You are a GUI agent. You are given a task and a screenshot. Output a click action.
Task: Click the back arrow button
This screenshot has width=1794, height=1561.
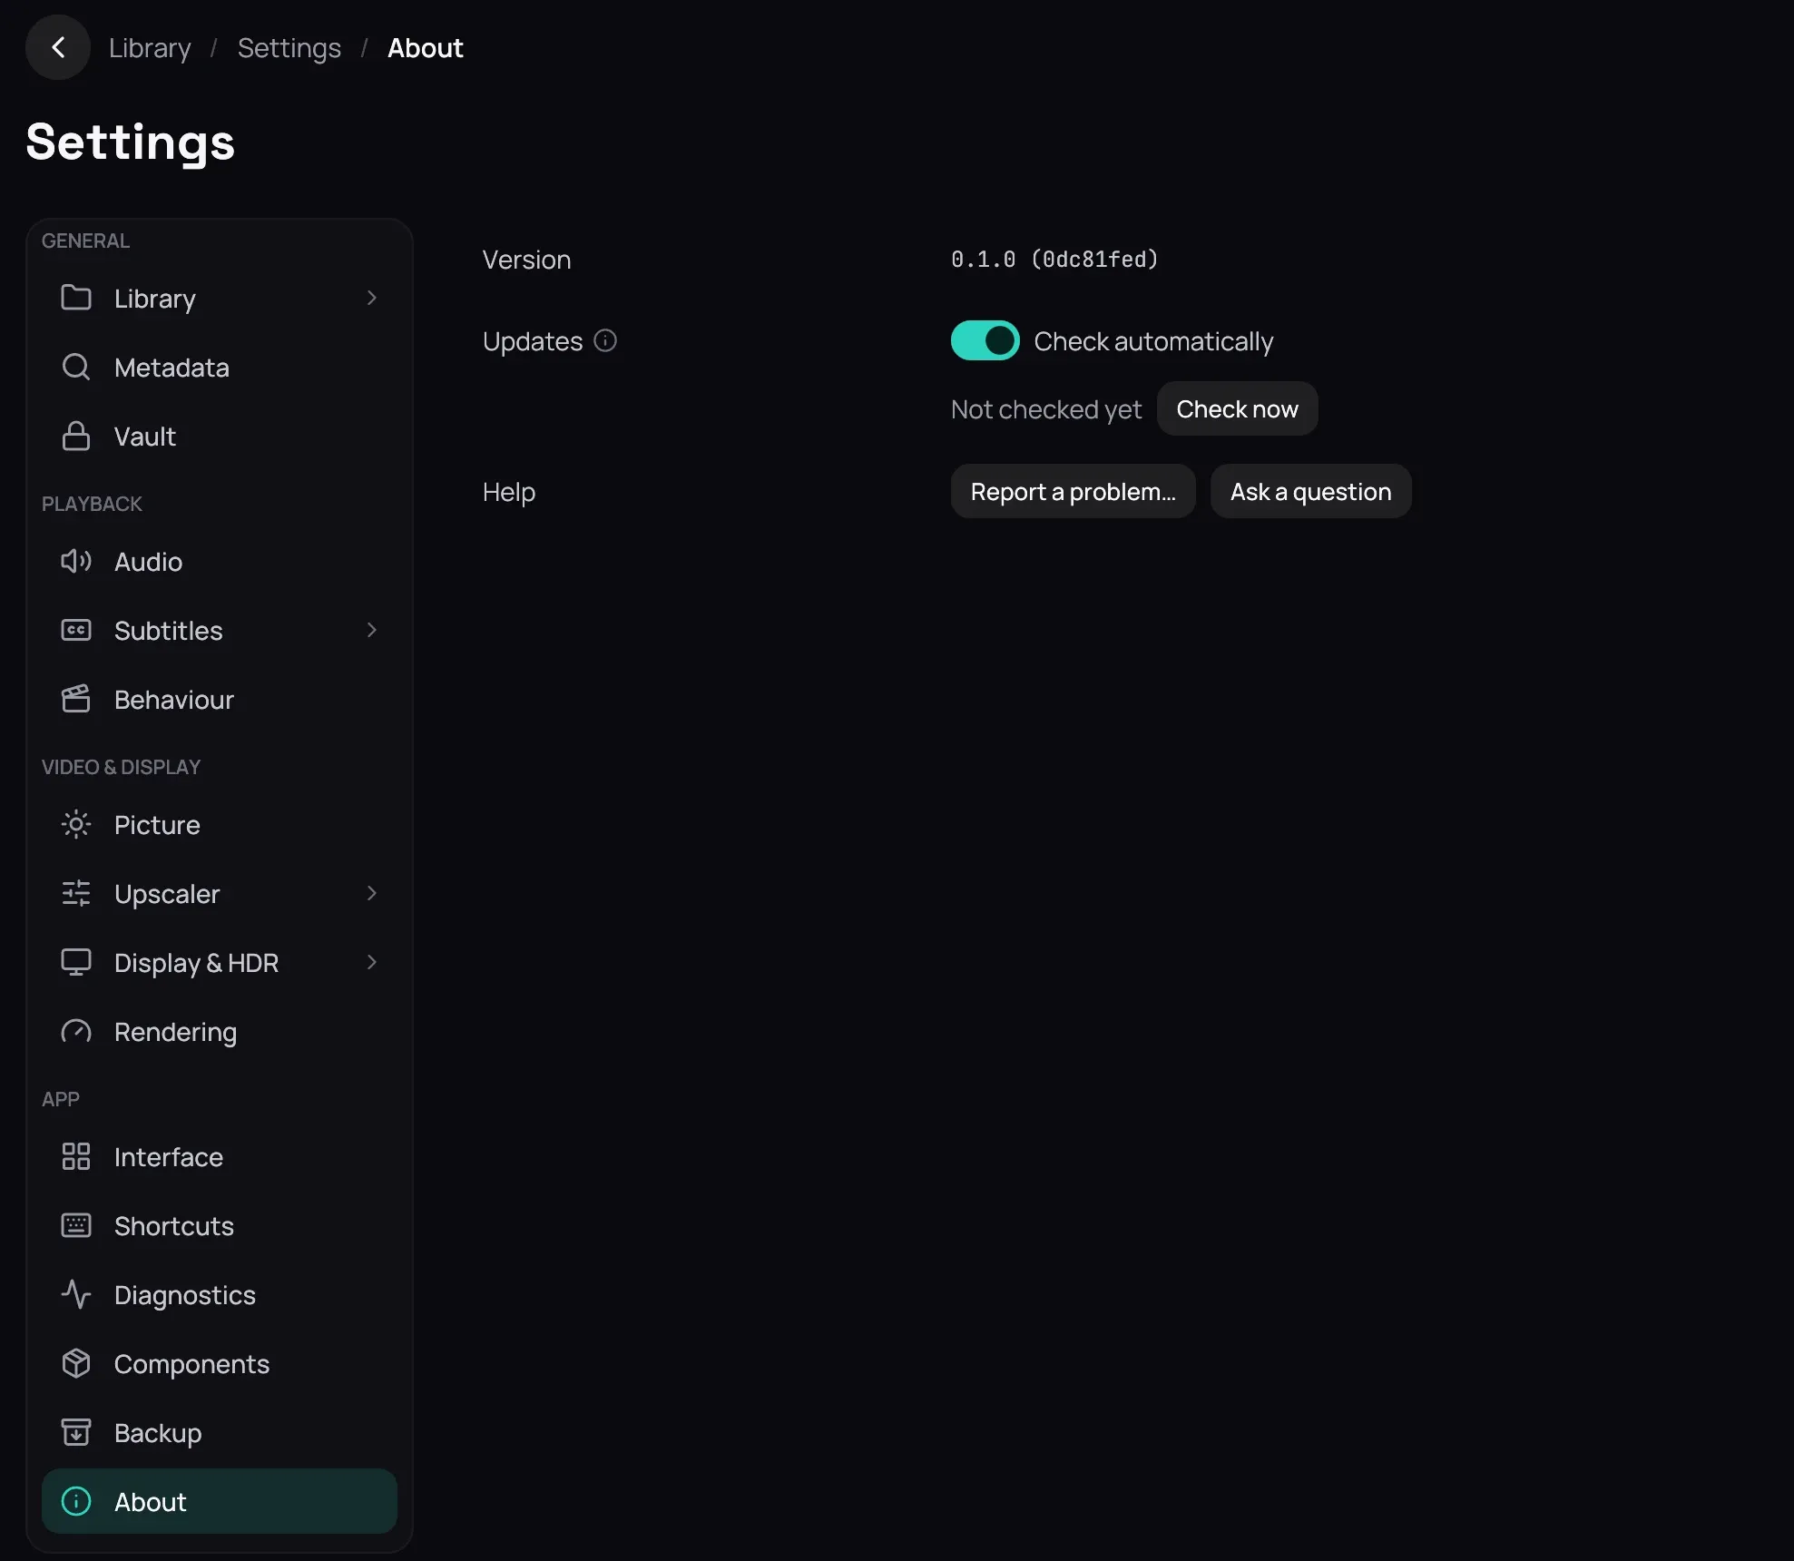coord(58,47)
